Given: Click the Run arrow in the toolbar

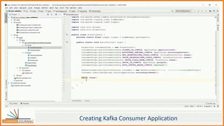Looking at the screenshot, I should [195, 11].
